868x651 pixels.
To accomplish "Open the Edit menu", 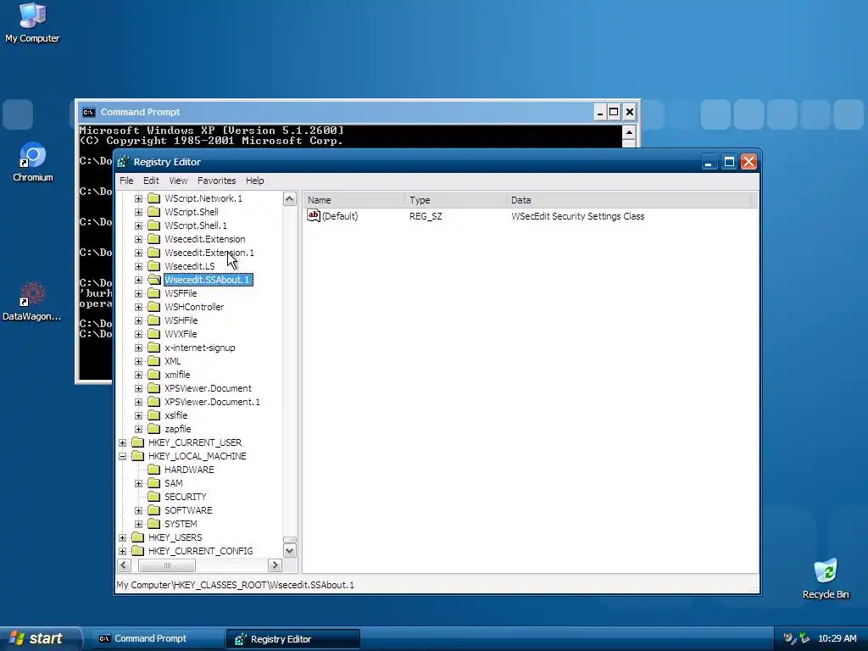I will [151, 181].
